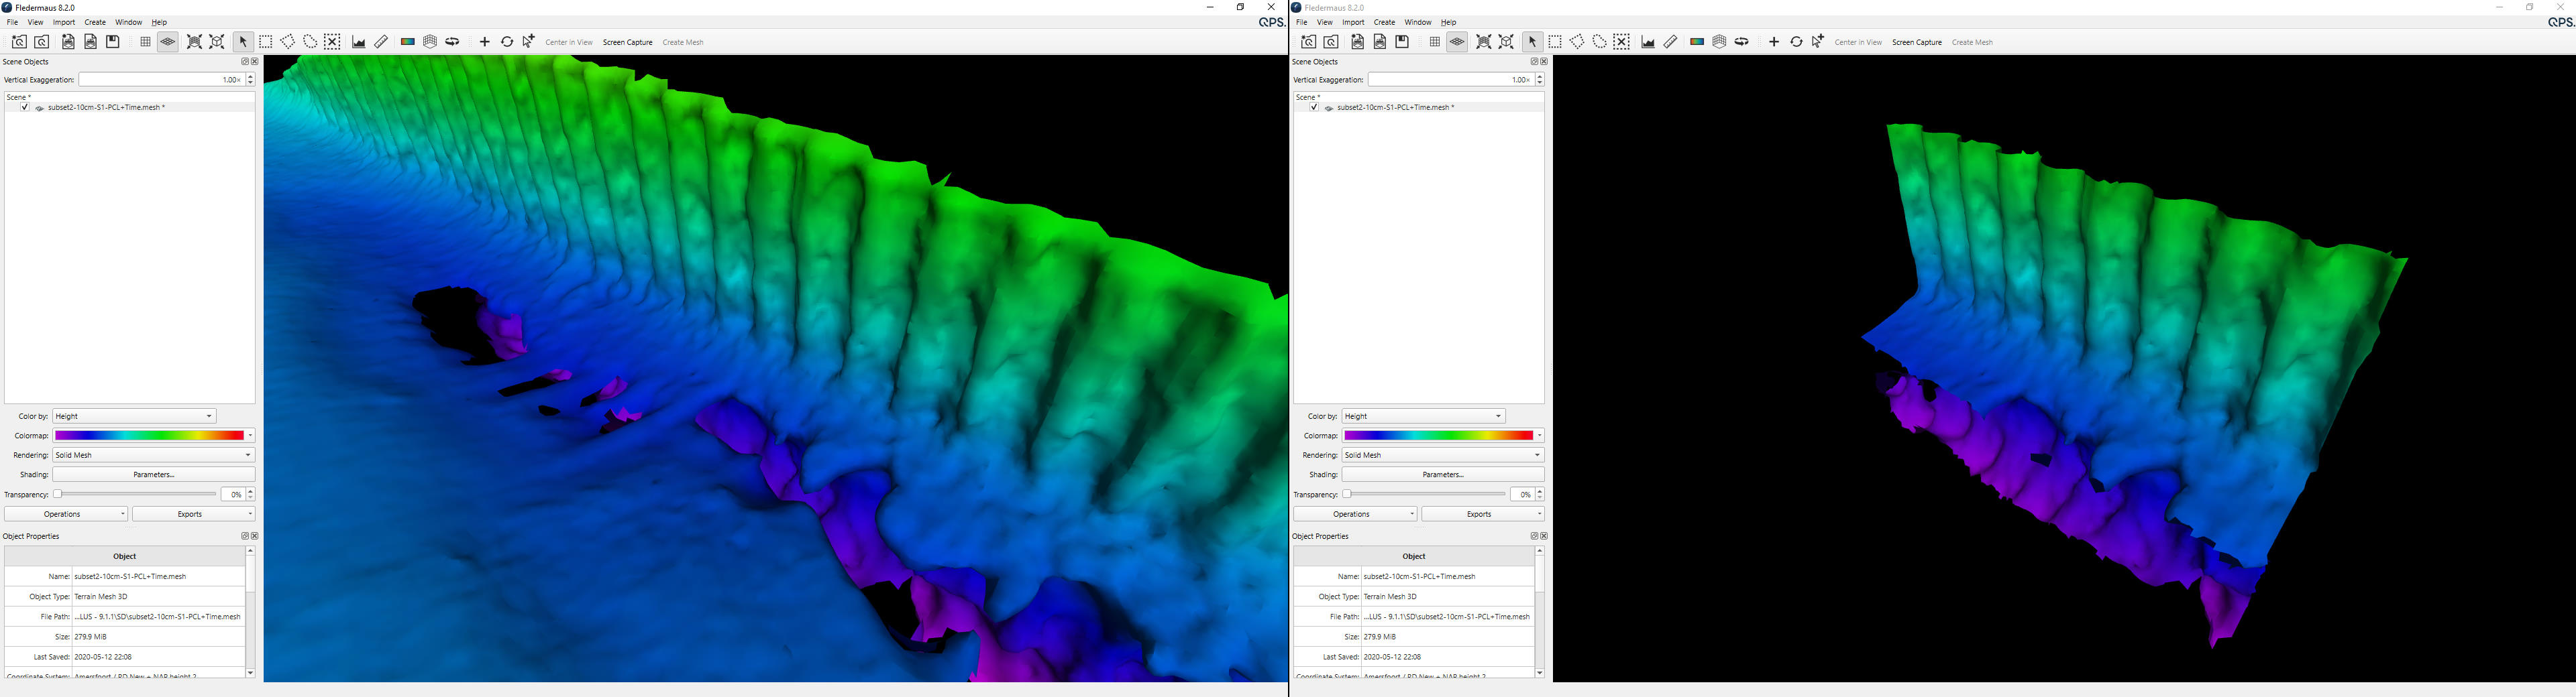Click the plus add icon in right toolbar
The image size is (2576, 697).
[1774, 42]
